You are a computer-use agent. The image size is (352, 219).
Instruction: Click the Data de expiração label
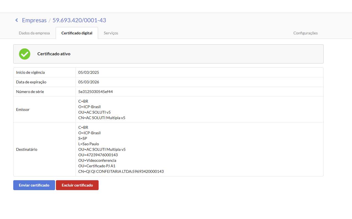click(31, 82)
